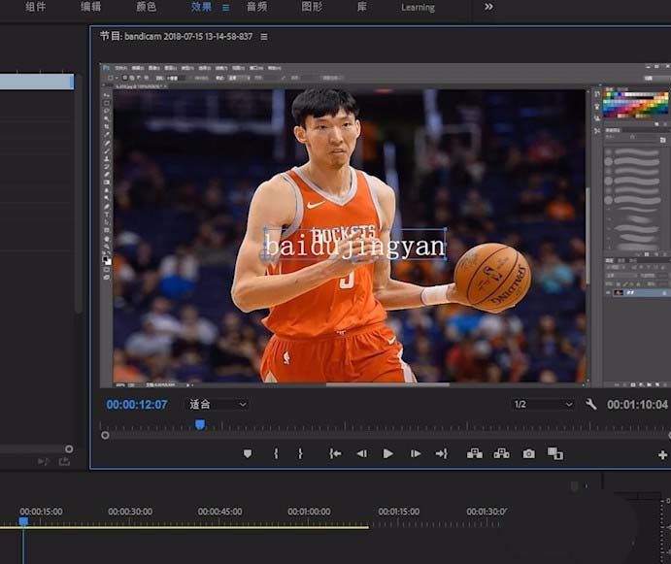Open the wrench settings menu
This screenshot has width=671, height=564.
click(x=590, y=404)
